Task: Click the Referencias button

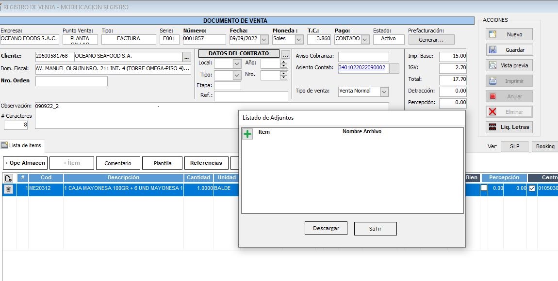Action: coord(206,163)
